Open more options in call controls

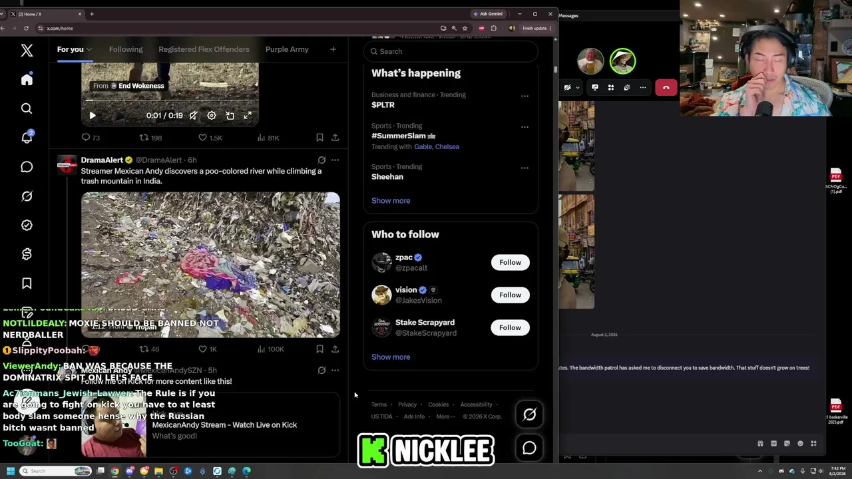pos(643,87)
